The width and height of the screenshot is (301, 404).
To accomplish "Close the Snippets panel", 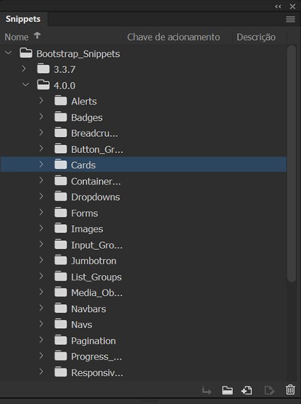I will [293, 7].
